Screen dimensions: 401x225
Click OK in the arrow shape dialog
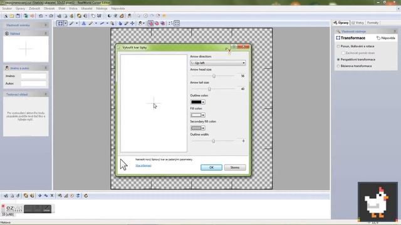click(x=211, y=167)
